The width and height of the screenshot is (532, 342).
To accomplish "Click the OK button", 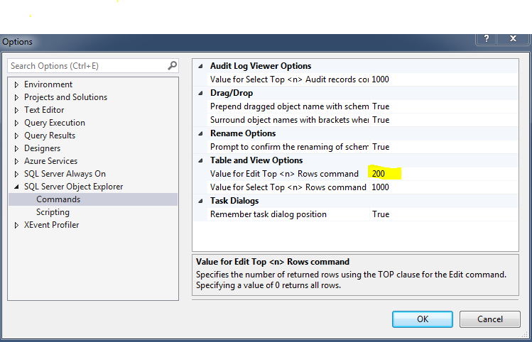I will pos(423,319).
